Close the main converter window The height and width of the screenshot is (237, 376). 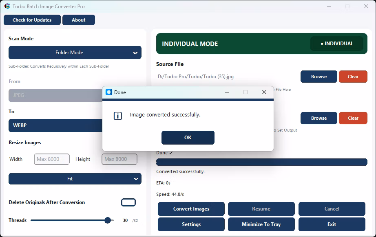point(366,6)
